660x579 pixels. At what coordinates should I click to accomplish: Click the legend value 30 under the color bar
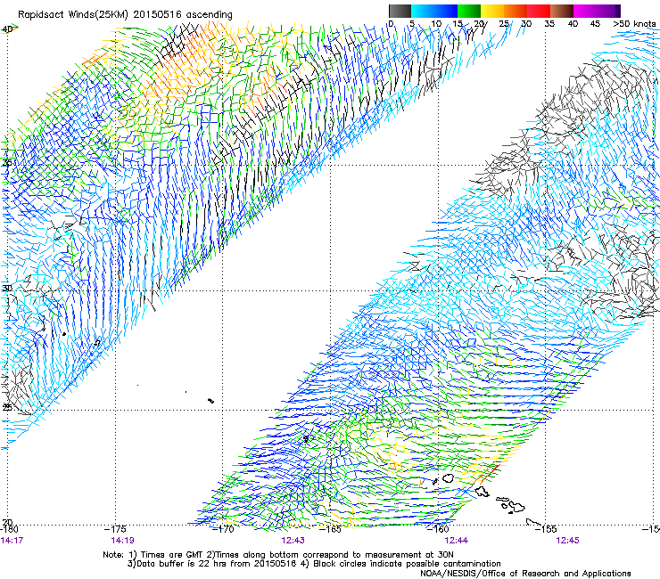pyautogui.click(x=526, y=24)
